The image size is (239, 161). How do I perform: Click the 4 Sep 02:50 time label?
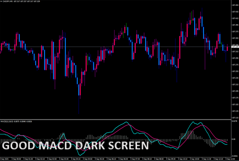coord(52,159)
